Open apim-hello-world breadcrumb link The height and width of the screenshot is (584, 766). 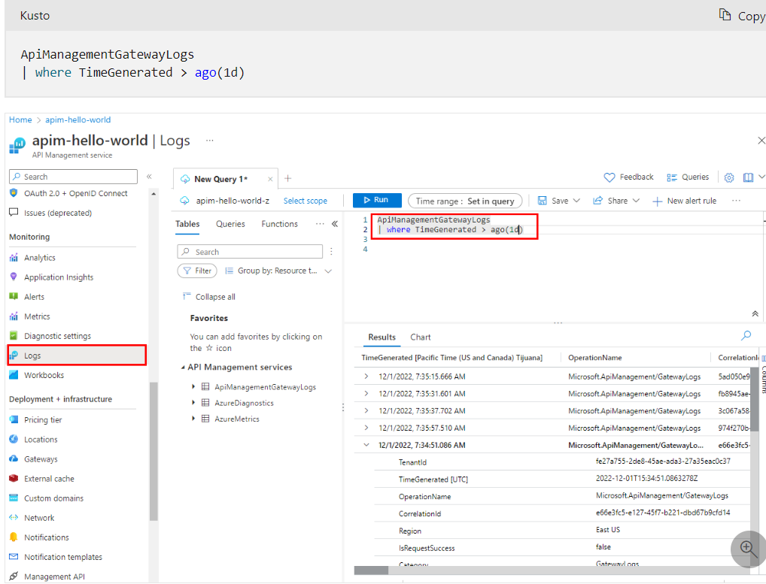(78, 120)
